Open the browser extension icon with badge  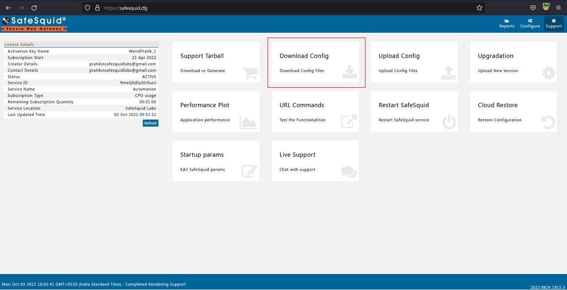coord(546,7)
